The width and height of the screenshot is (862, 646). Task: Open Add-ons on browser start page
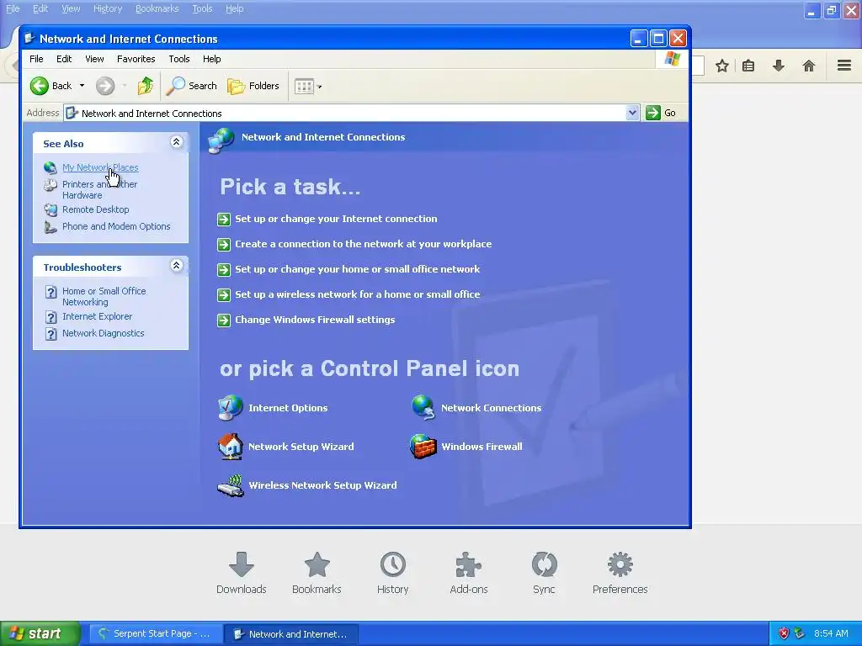[x=468, y=573]
